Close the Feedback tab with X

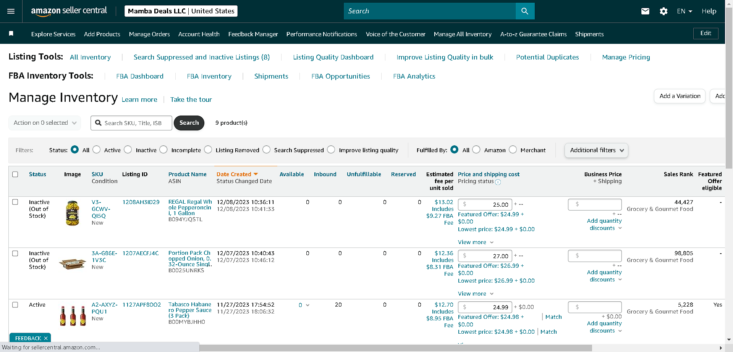(46, 338)
